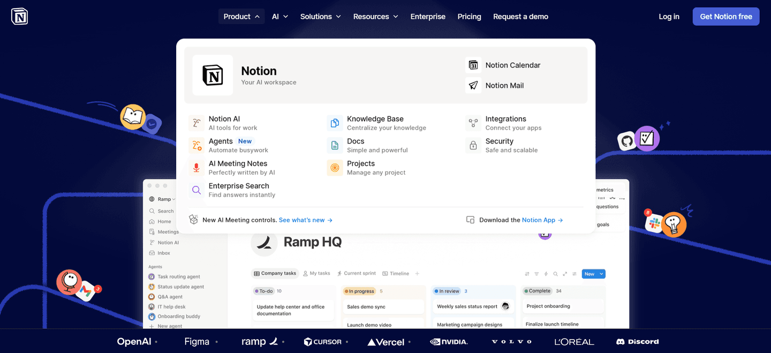Click the OpenAI logo in the footer strip
This screenshot has width=771, height=353.
134,341
